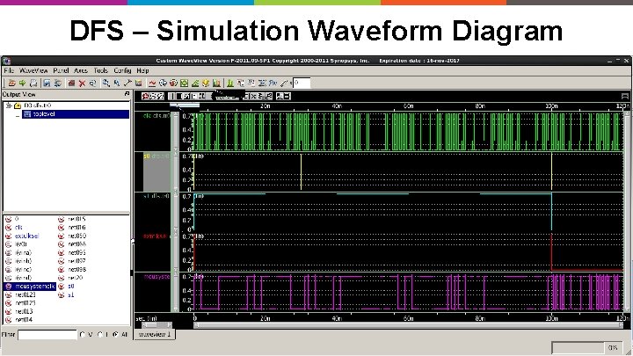
Task: Click the horizontal time scrollbar below waveforms
Action: point(409,325)
